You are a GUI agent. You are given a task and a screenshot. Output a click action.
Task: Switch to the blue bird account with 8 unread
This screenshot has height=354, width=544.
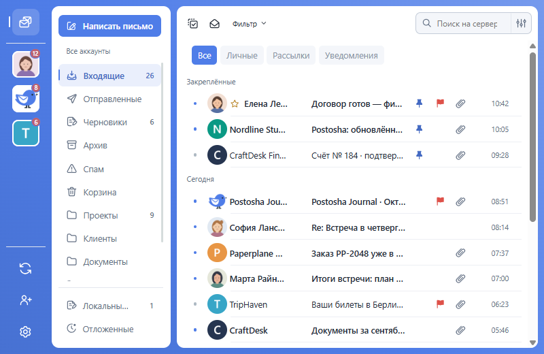(26, 99)
